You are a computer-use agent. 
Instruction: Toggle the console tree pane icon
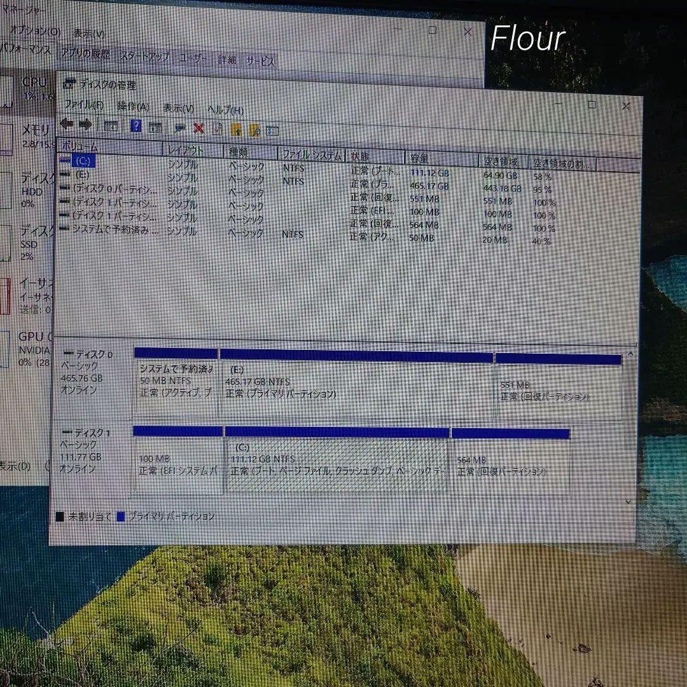point(111,126)
